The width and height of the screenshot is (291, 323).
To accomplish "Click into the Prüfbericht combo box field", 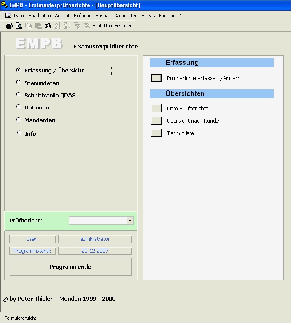I will [x=98, y=221].
